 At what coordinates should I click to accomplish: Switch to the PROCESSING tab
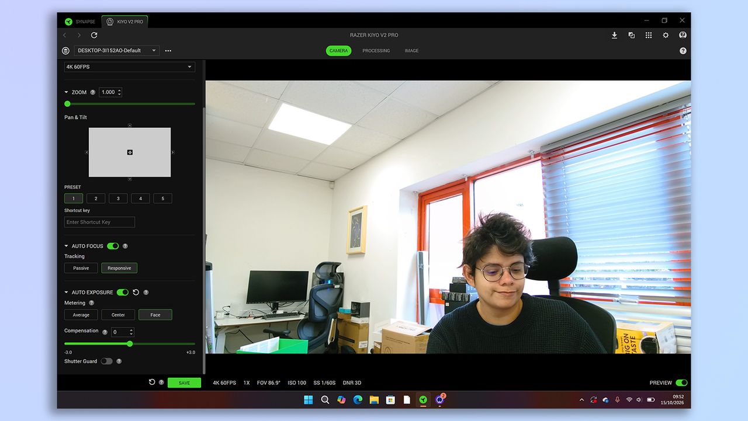click(x=376, y=51)
